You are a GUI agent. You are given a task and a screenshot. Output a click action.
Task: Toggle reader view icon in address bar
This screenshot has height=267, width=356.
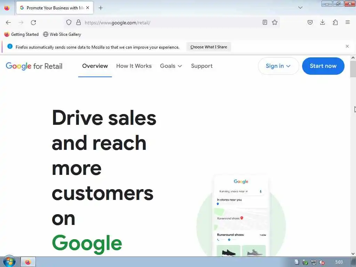pos(265,22)
